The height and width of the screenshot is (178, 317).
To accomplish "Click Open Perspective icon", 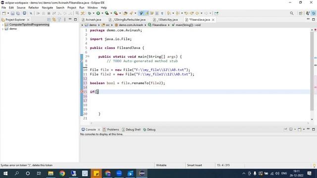I will pos(301,13).
